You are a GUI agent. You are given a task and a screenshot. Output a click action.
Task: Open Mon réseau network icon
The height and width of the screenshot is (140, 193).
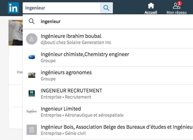click(x=177, y=6)
